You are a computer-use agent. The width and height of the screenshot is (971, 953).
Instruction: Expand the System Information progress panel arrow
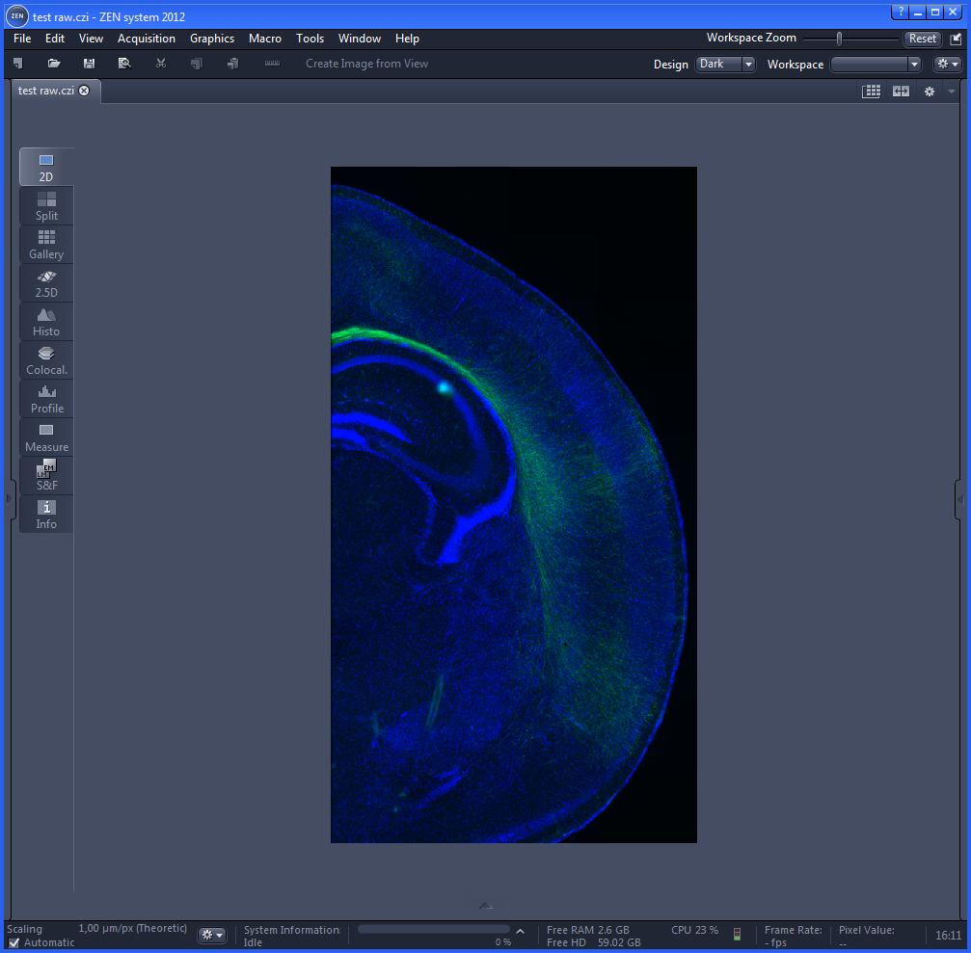pos(520,931)
